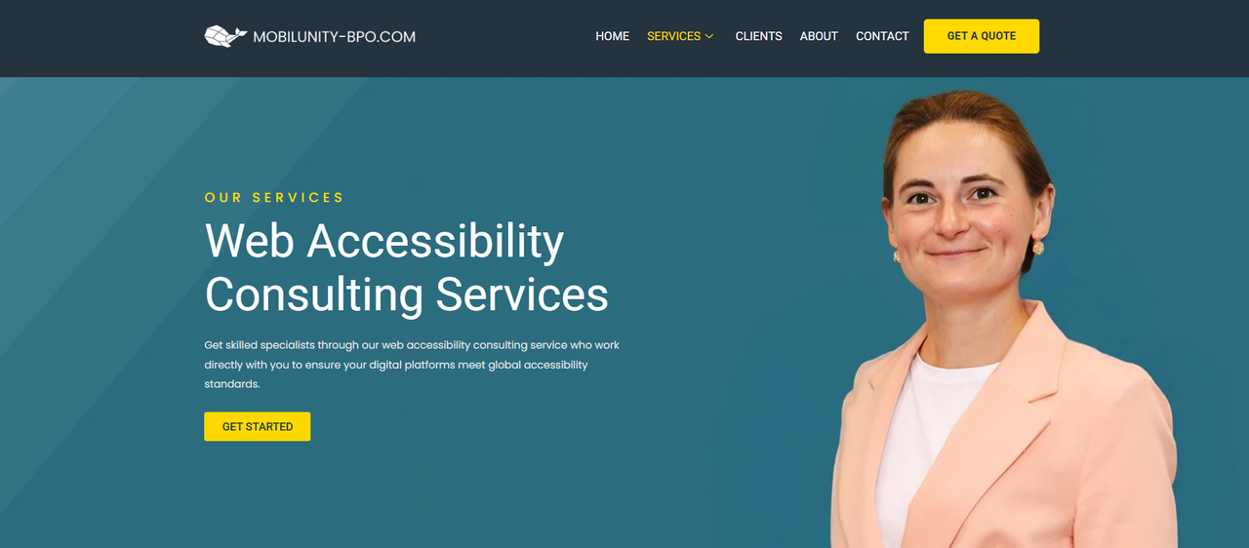Click the yellow GET A QUOTE button

(x=981, y=36)
